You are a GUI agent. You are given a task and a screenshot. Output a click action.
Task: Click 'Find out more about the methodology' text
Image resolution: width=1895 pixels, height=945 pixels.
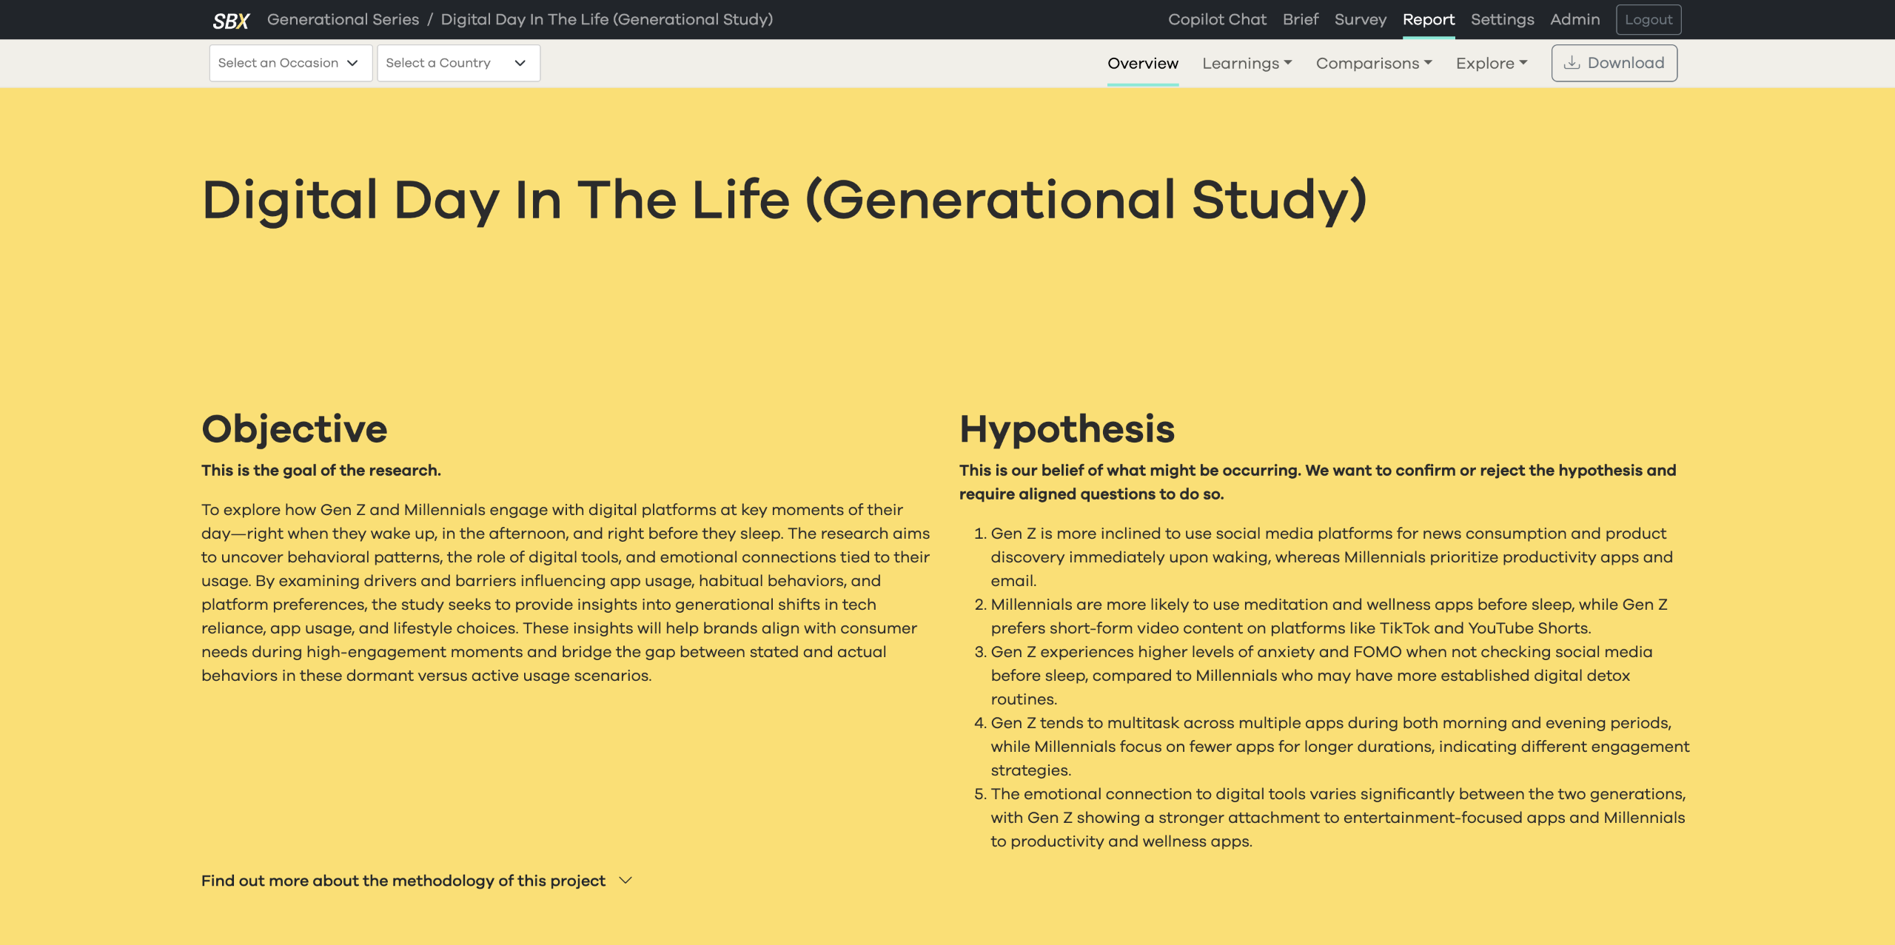coord(403,881)
